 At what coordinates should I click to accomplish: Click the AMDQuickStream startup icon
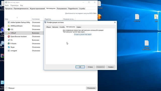[9, 26]
